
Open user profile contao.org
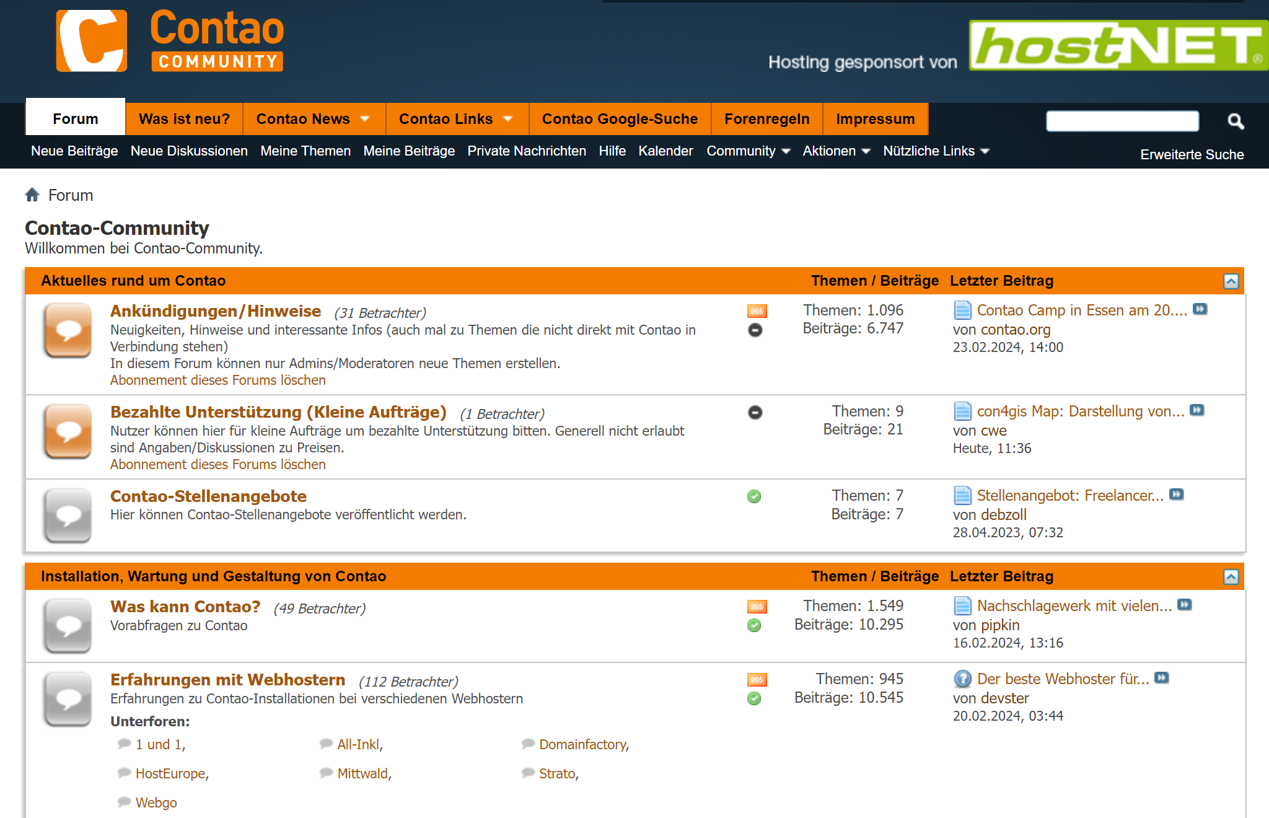point(1016,330)
